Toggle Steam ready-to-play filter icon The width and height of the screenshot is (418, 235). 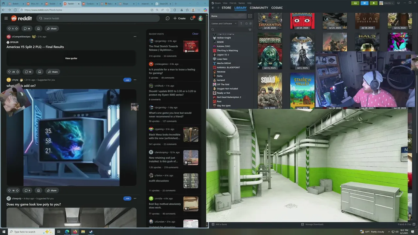pos(251,23)
